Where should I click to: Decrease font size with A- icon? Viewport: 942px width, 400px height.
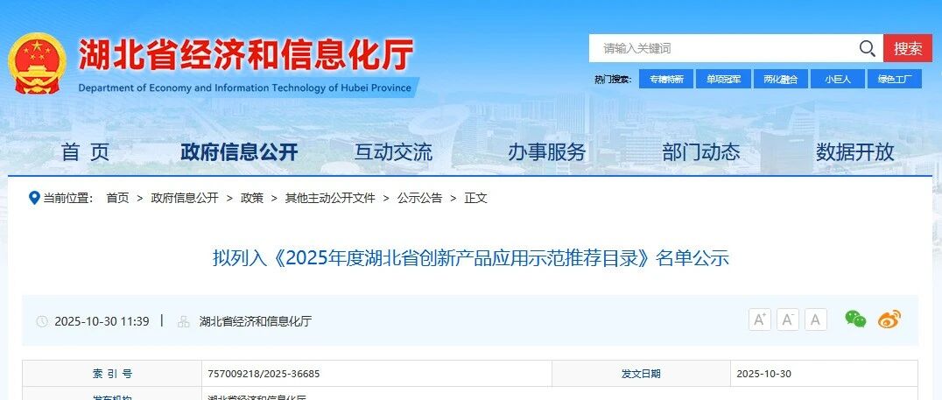(788, 319)
